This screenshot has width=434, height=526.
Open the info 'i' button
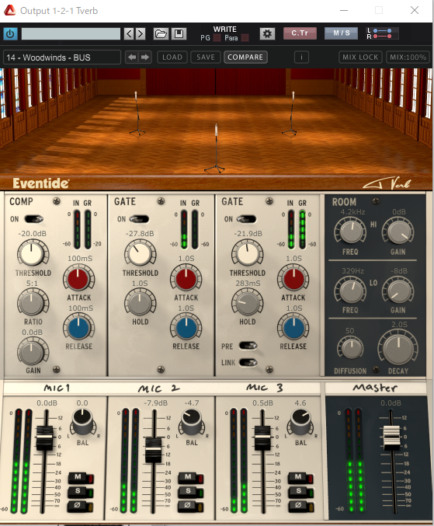301,57
